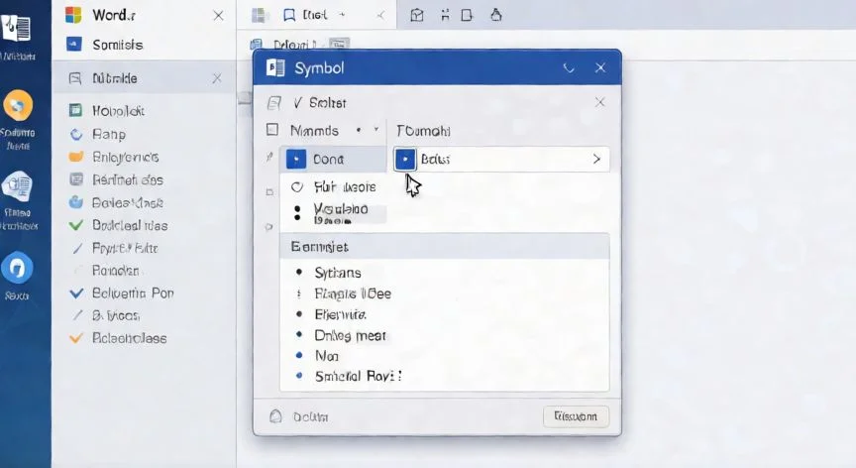Click the Eonmjet section header
Image resolution: width=856 pixels, height=468 pixels.
pos(445,247)
